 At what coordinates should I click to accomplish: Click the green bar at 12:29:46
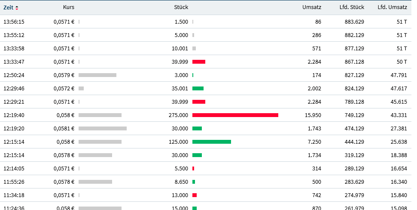(x=198, y=89)
